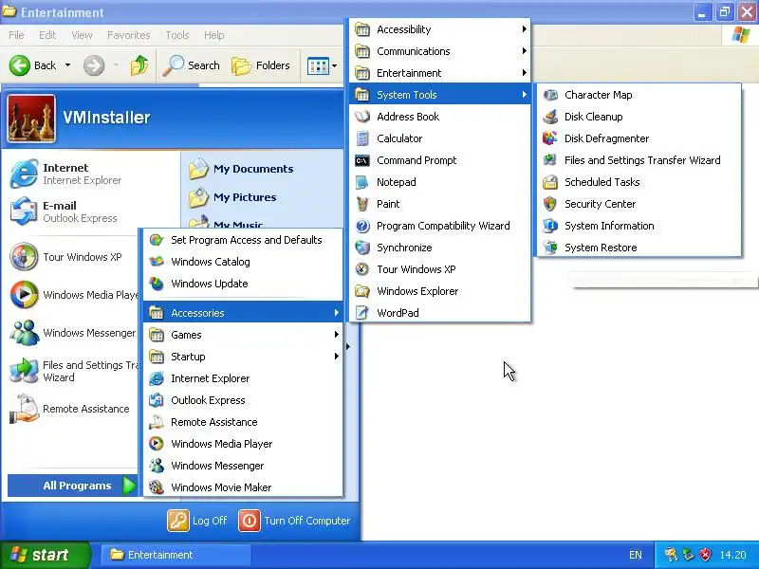Open pinned E-mail Outlook Express entry
The image size is (759, 569).
coord(64,211)
